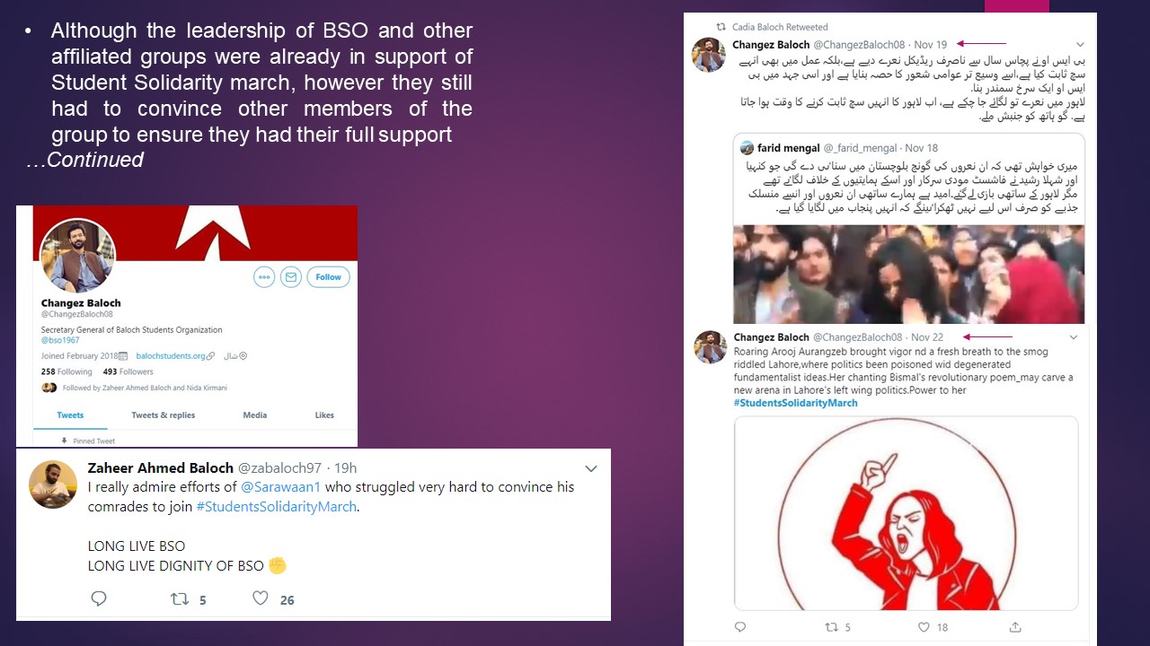1150x646 pixels.
Task: Like Zaheer Ahmed Baloch's tweet with heart icon
Action: pos(261,598)
